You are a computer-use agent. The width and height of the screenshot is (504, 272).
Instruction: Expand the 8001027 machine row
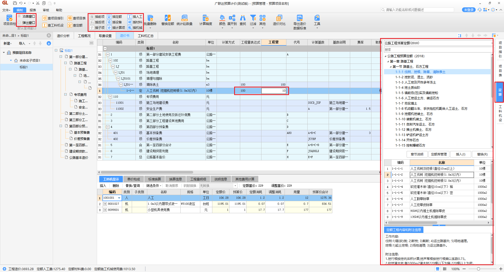[105, 204]
